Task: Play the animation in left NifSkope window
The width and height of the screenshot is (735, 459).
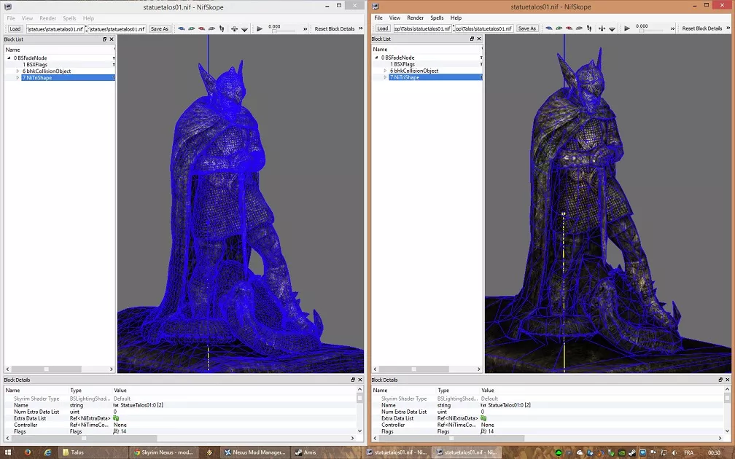Action: 260,29
